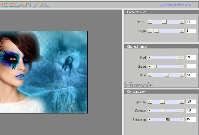Screen dimensions: 199x135
Task: Open the www.xero-graphics.co.uk link
Action: 176,5
